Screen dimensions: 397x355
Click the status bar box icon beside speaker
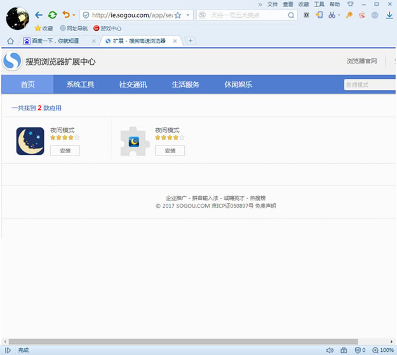[344, 350]
